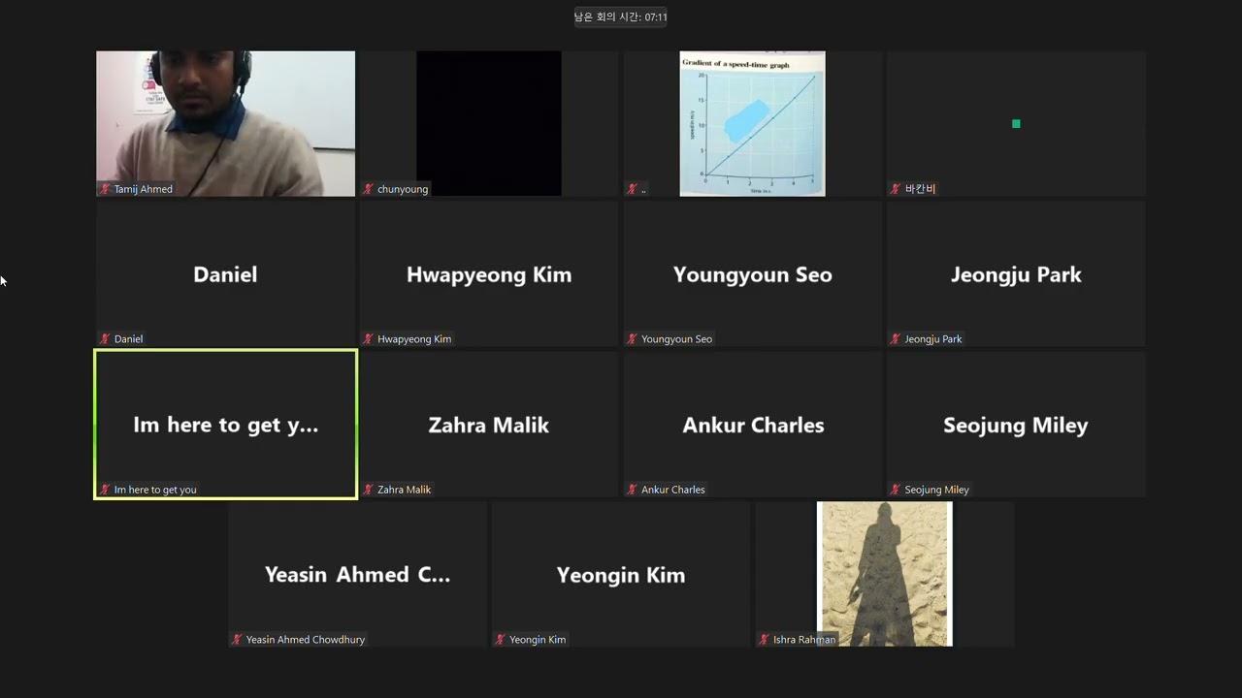Image resolution: width=1242 pixels, height=698 pixels.
Task: Click Yeasin Ahmed Chowdhury's muted microphone icon
Action: click(x=237, y=640)
